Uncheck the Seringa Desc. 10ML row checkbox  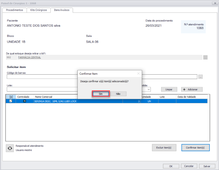coord(11,101)
